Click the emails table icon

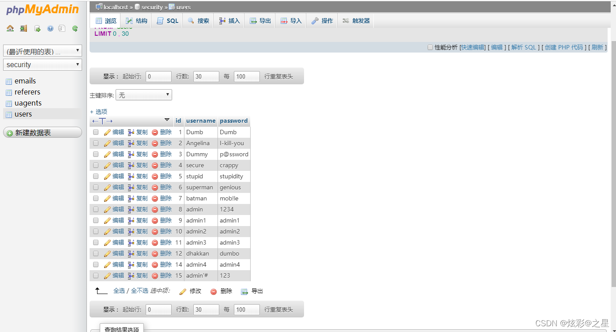pos(9,81)
